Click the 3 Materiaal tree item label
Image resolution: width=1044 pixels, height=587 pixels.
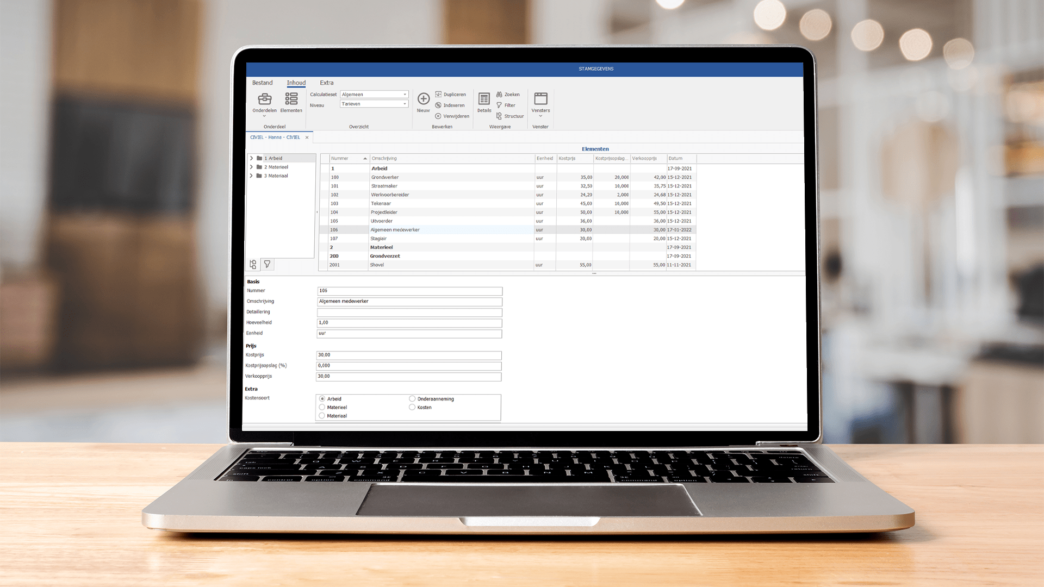point(276,176)
